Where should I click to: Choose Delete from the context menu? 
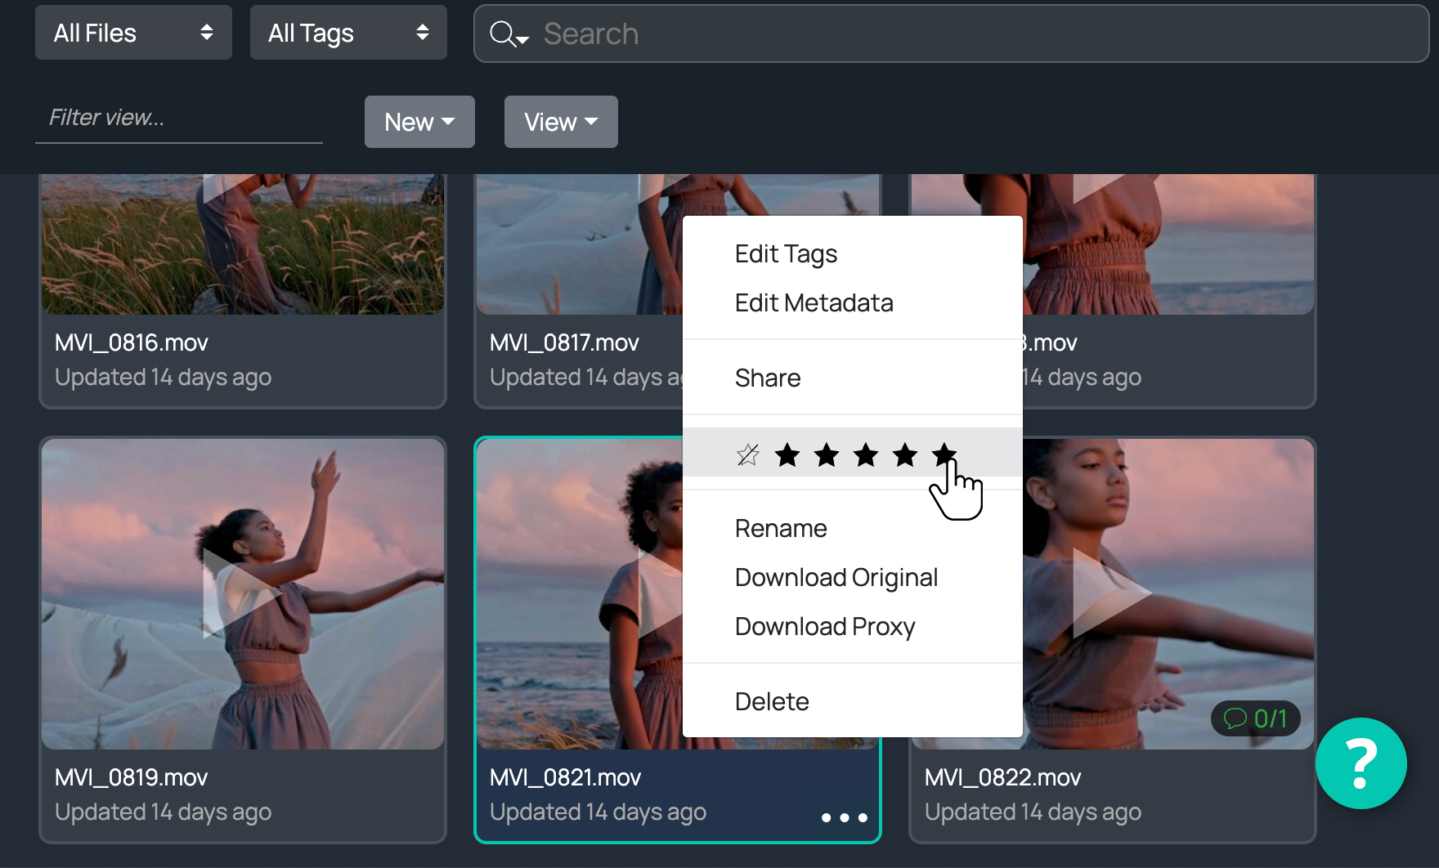click(x=772, y=701)
